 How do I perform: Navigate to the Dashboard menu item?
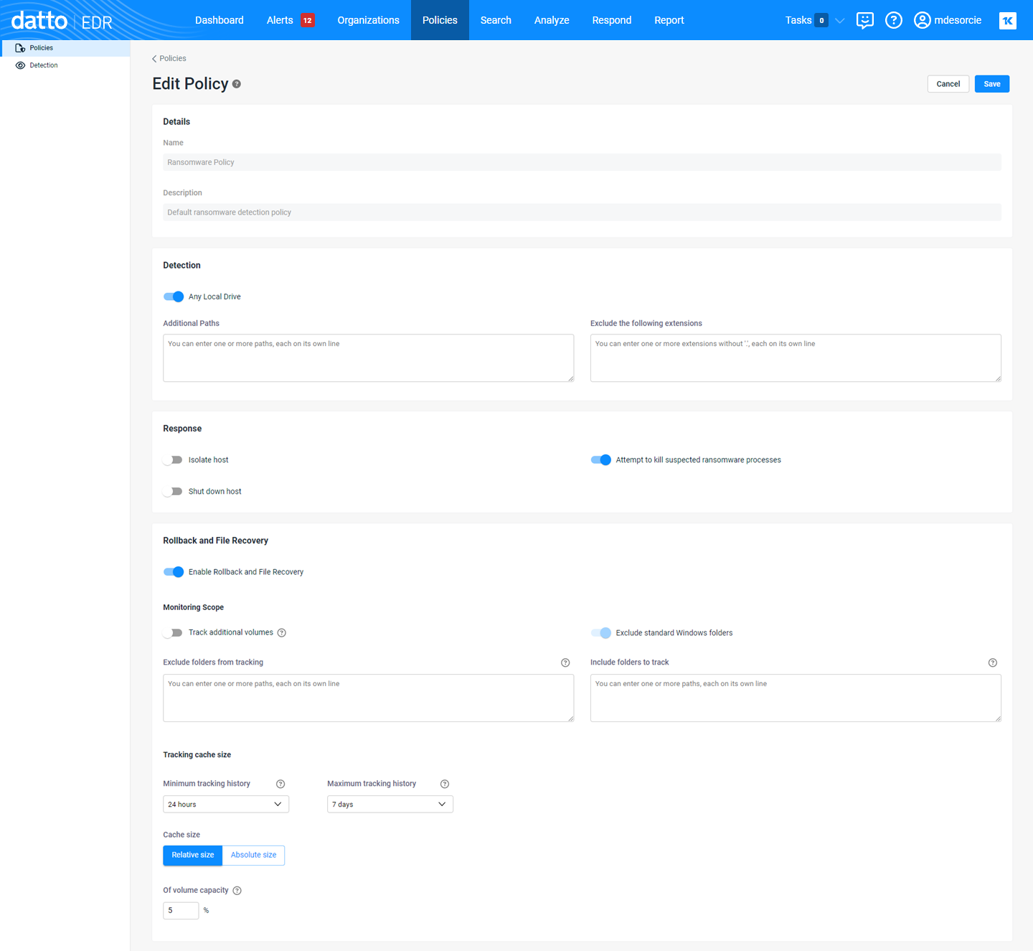[x=219, y=20]
